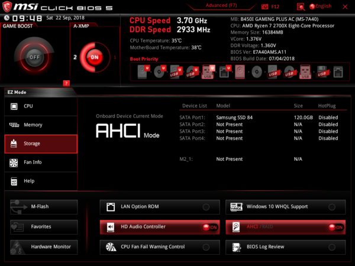Click the clock icon beside the time
The width and height of the screenshot is (355, 266).
(x=7, y=18)
